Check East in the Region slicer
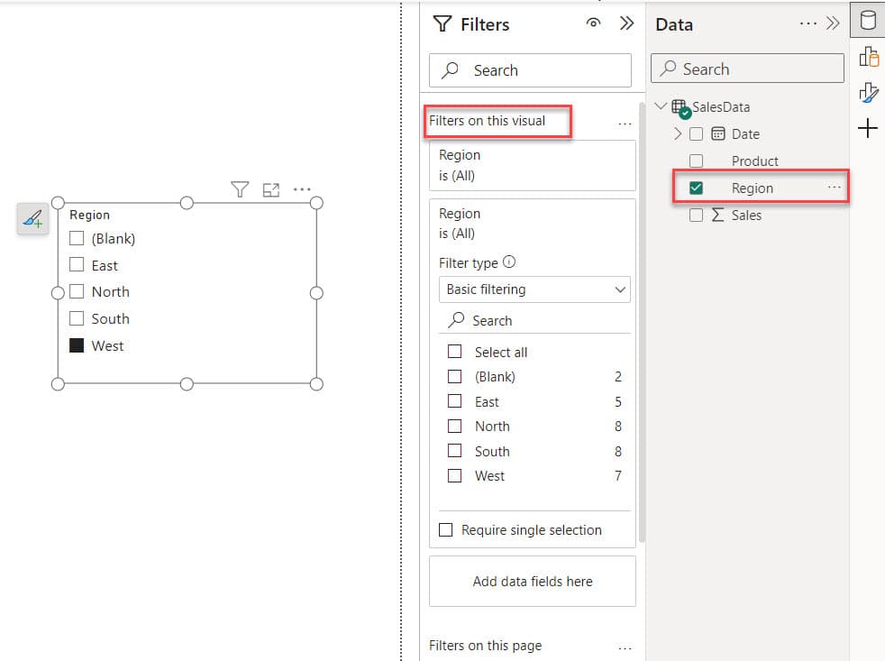The width and height of the screenshot is (885, 661). point(77,265)
